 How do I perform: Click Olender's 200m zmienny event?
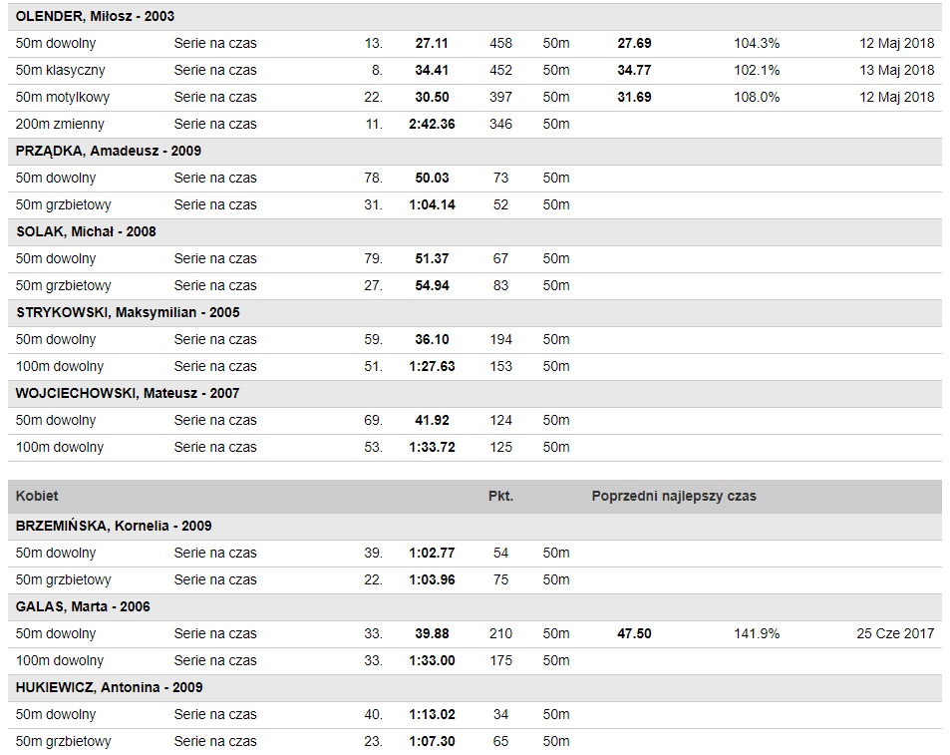pyautogui.click(x=60, y=124)
